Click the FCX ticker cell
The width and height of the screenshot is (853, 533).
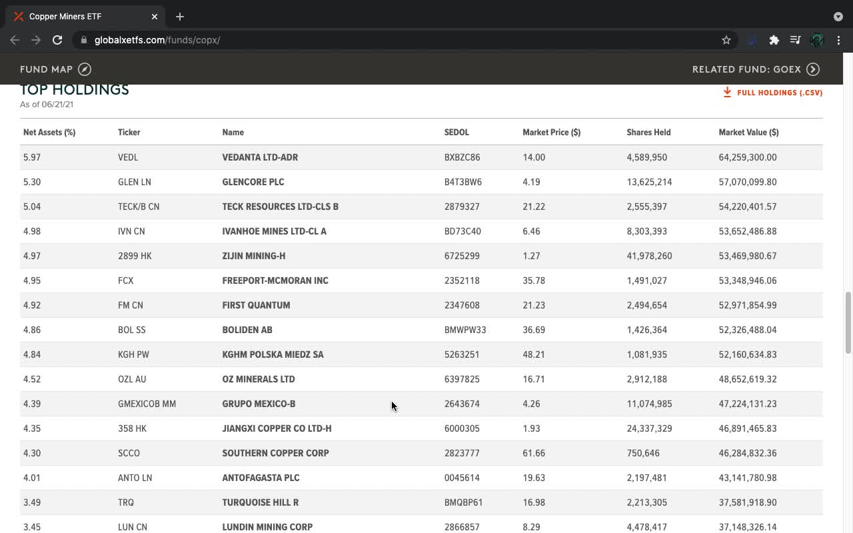[126, 280]
